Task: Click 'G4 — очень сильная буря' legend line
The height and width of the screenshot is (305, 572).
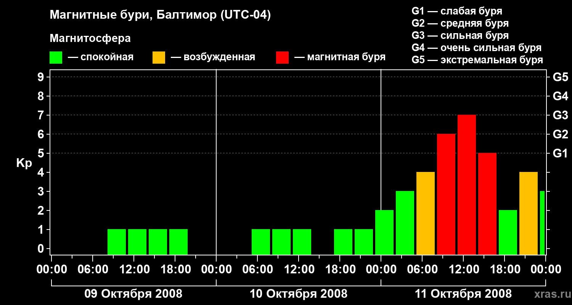Action: click(x=476, y=48)
